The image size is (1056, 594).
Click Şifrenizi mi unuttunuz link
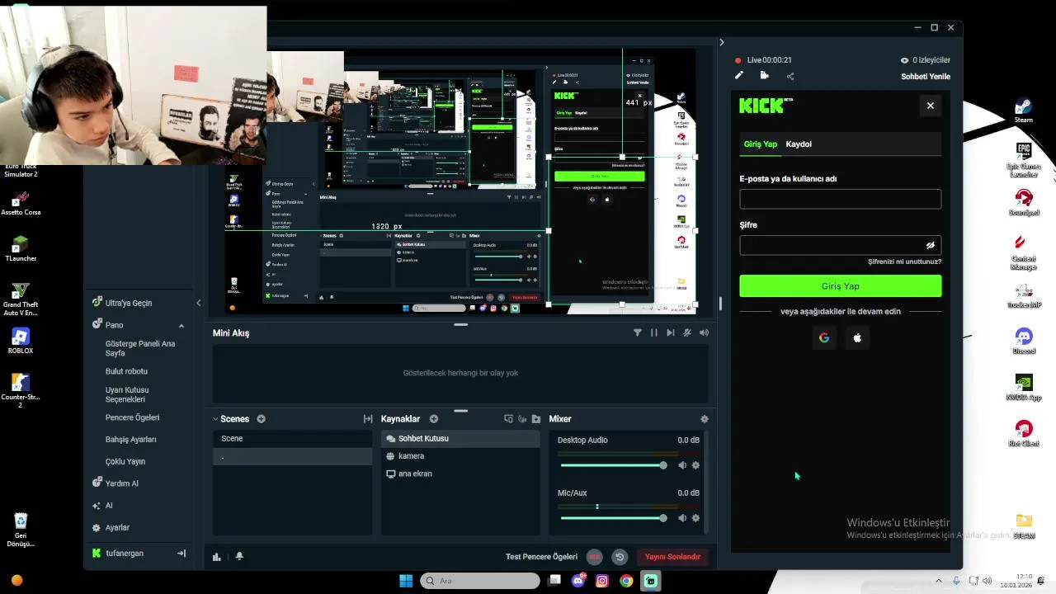tap(904, 262)
